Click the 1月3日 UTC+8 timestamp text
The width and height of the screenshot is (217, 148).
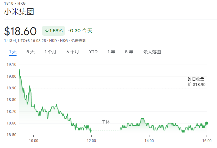point(25,41)
